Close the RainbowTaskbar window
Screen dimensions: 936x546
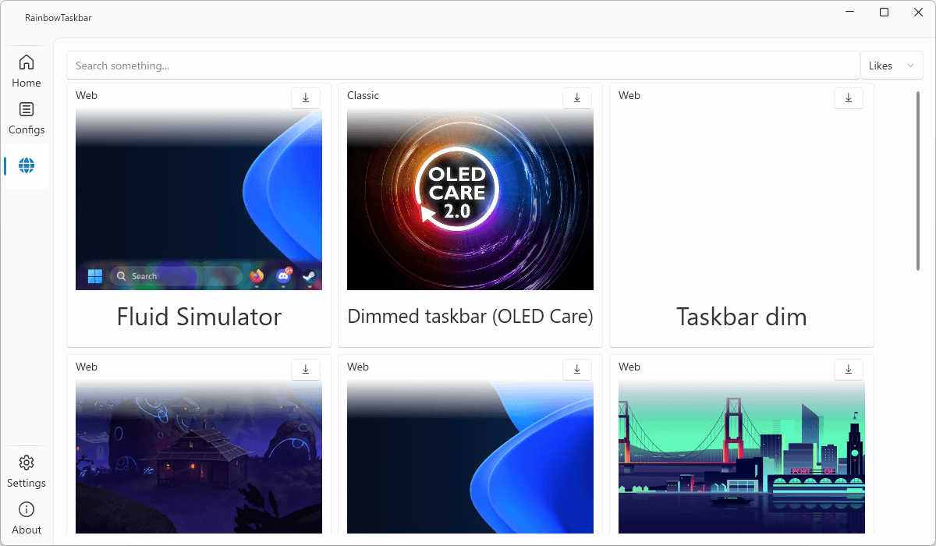(x=919, y=12)
